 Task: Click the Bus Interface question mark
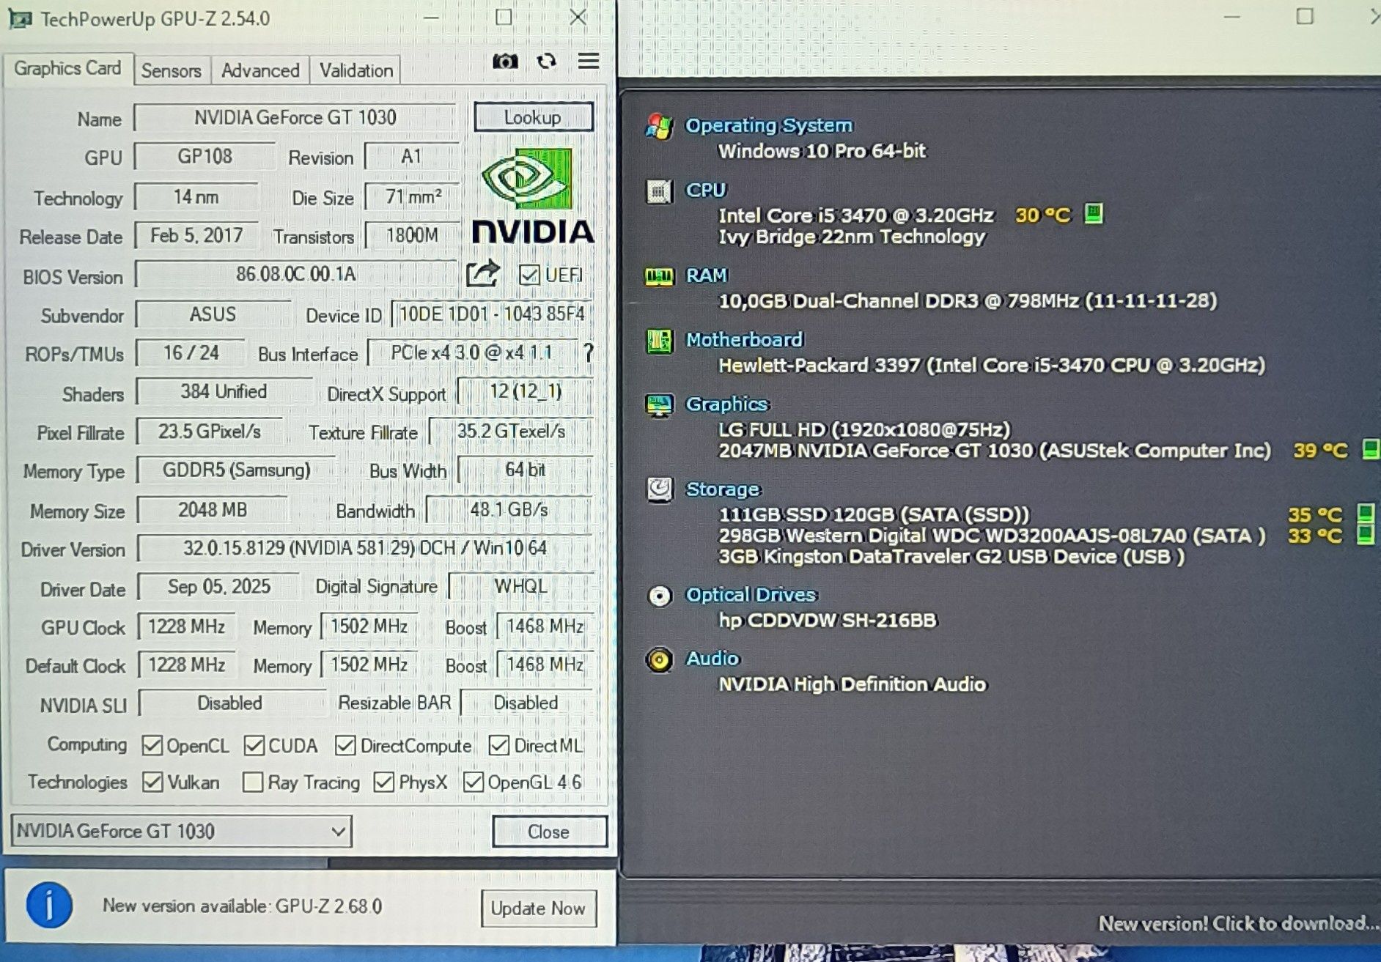(x=588, y=352)
